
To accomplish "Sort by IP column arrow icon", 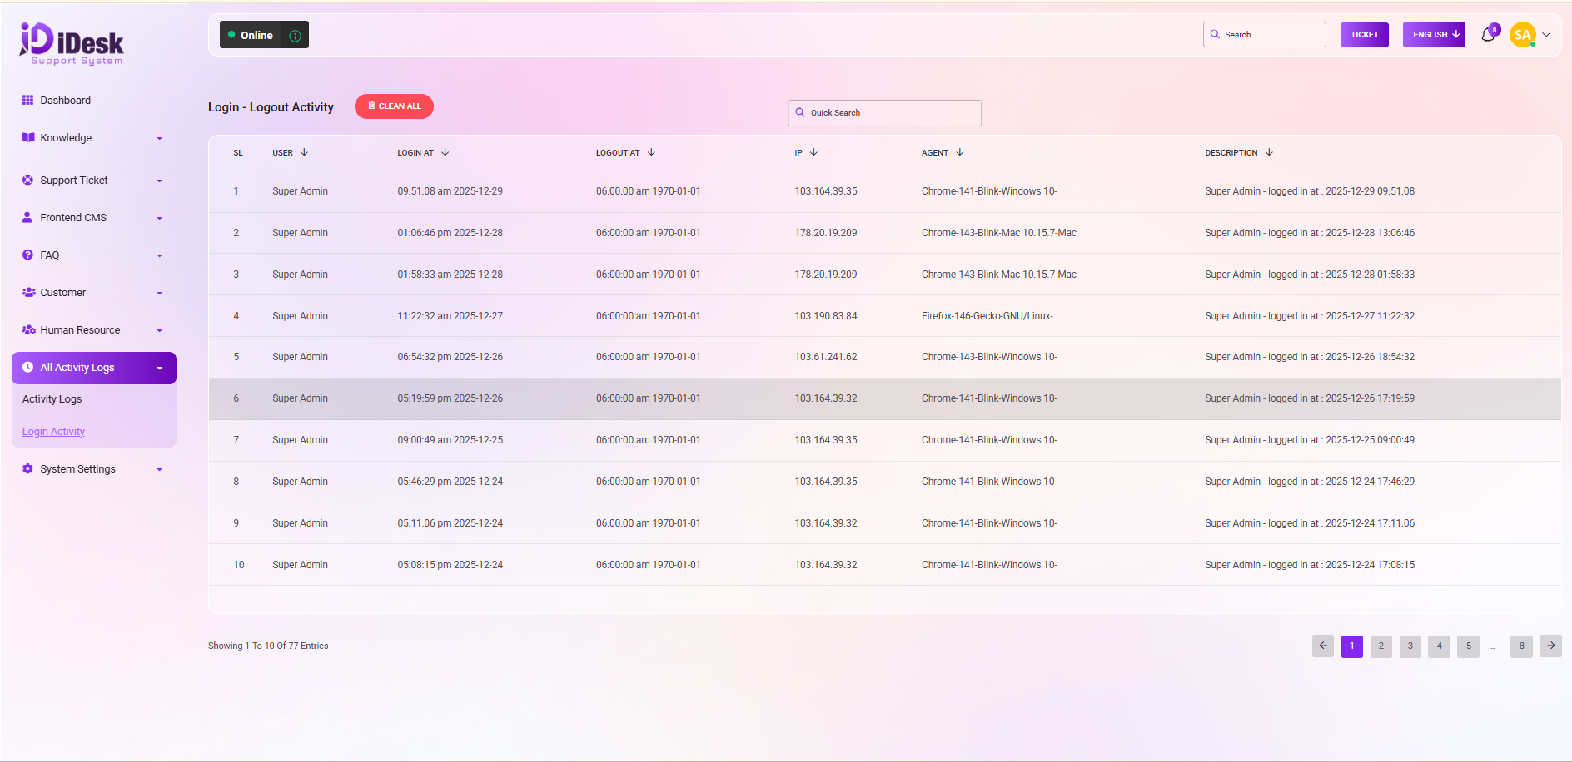I will [x=813, y=152].
